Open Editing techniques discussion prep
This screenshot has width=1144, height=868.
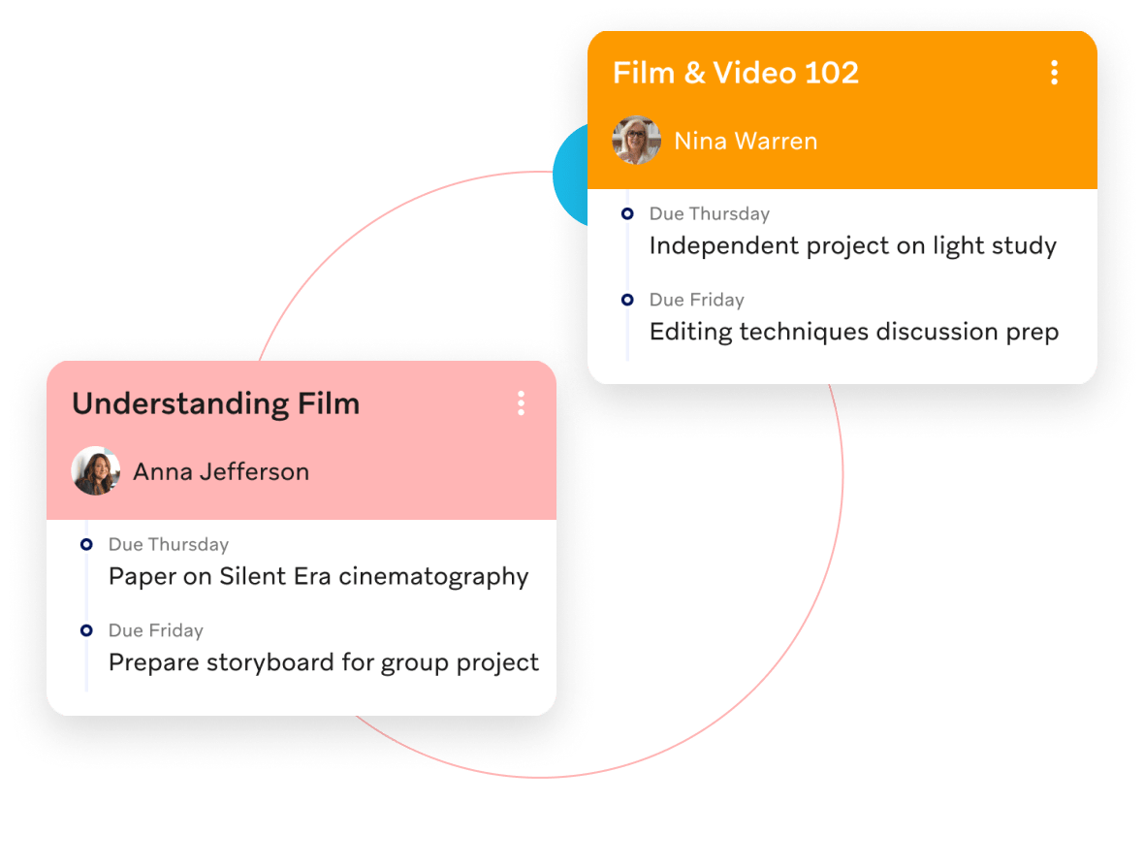click(x=853, y=332)
